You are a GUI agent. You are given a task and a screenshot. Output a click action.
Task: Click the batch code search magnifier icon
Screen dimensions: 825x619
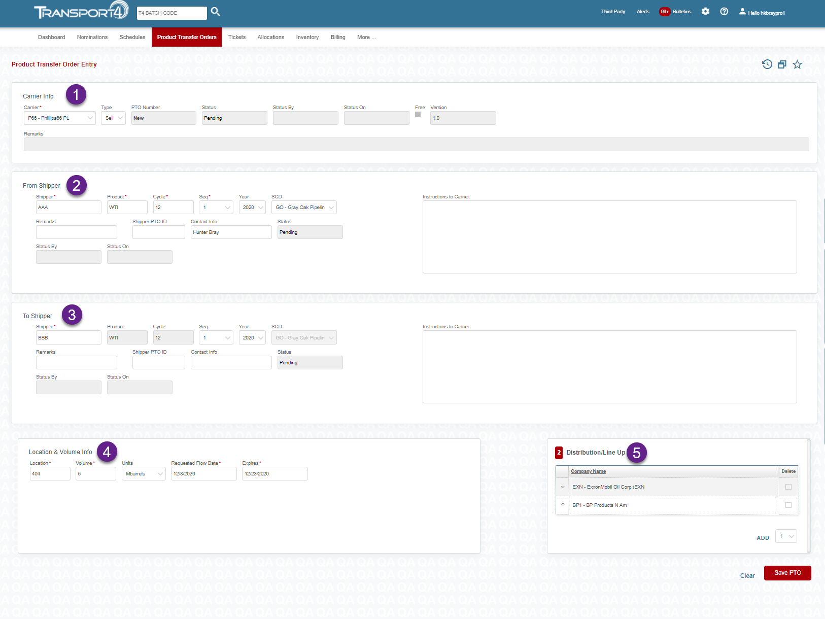pyautogui.click(x=215, y=12)
